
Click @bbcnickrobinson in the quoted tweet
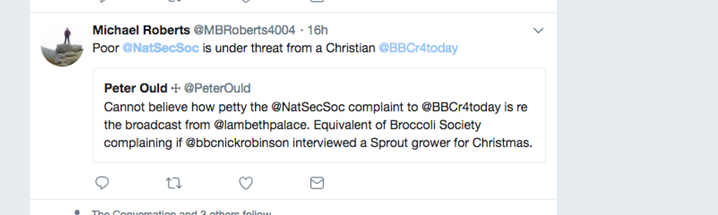237,143
